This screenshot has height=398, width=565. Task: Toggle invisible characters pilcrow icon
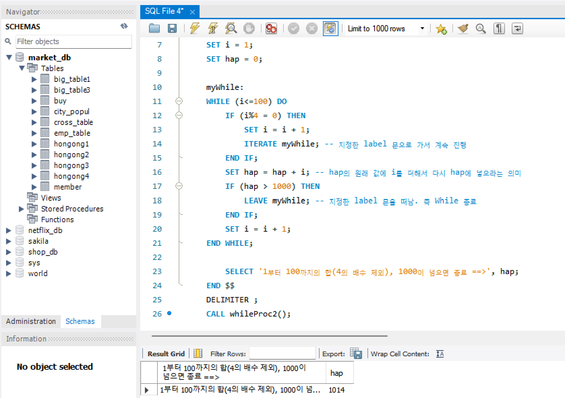[x=499, y=29]
